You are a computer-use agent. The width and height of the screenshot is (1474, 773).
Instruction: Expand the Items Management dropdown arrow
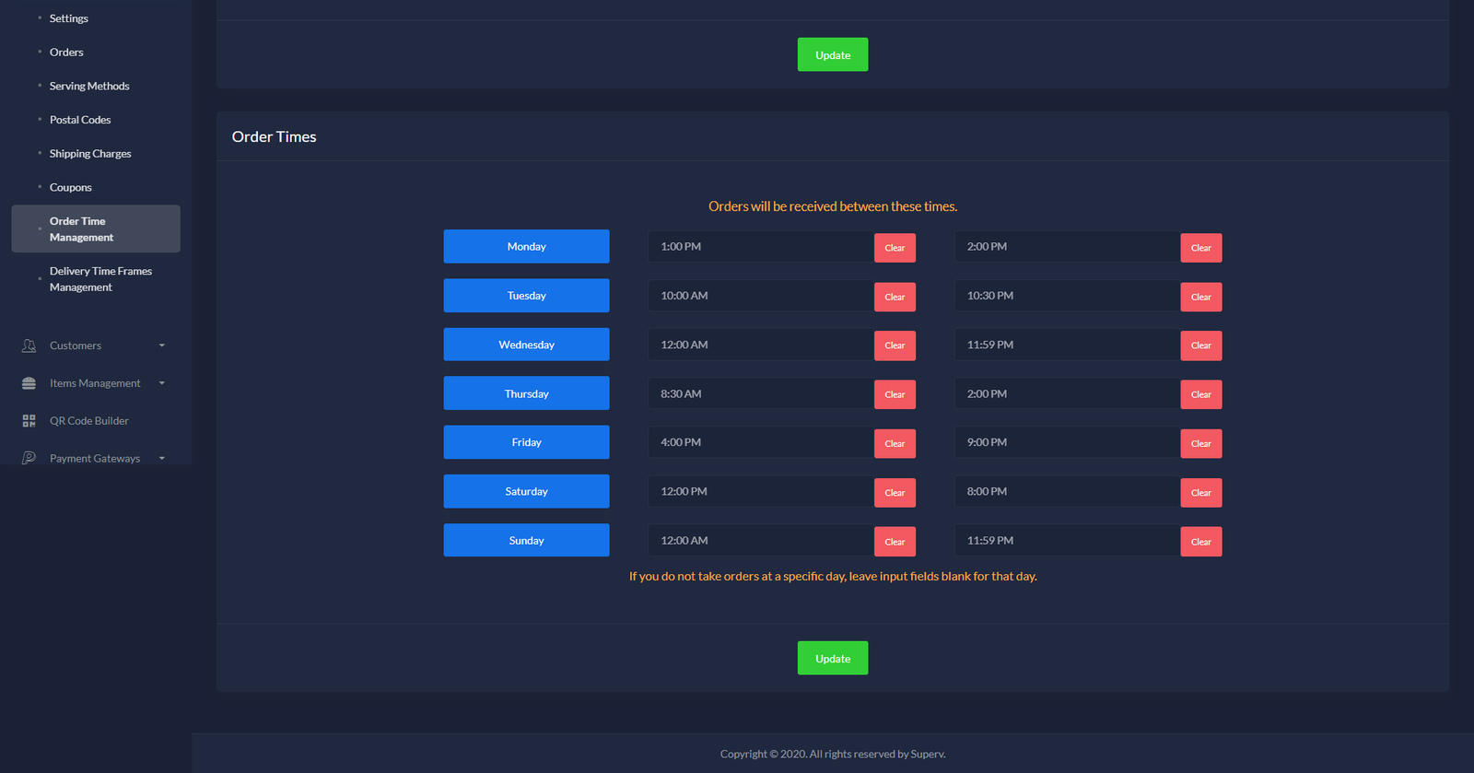point(162,383)
